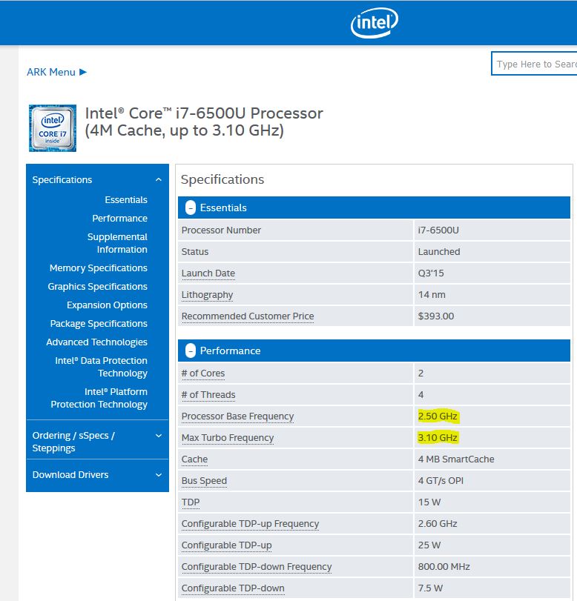Click the 4 GT/s OPI value
The height and width of the screenshot is (601, 577).
[x=441, y=481]
